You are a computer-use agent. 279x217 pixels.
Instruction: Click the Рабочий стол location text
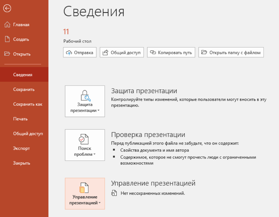pyautogui.click(x=77, y=41)
